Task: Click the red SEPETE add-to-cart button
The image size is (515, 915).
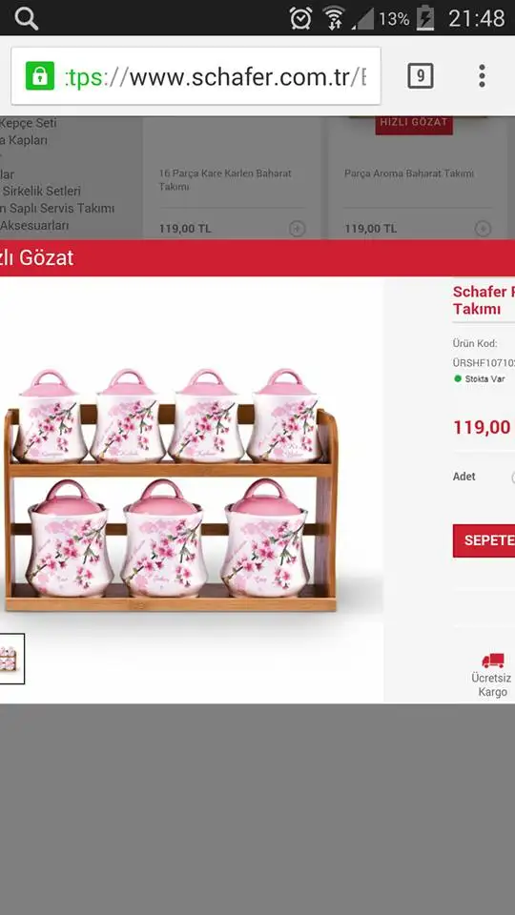Action: (x=484, y=540)
